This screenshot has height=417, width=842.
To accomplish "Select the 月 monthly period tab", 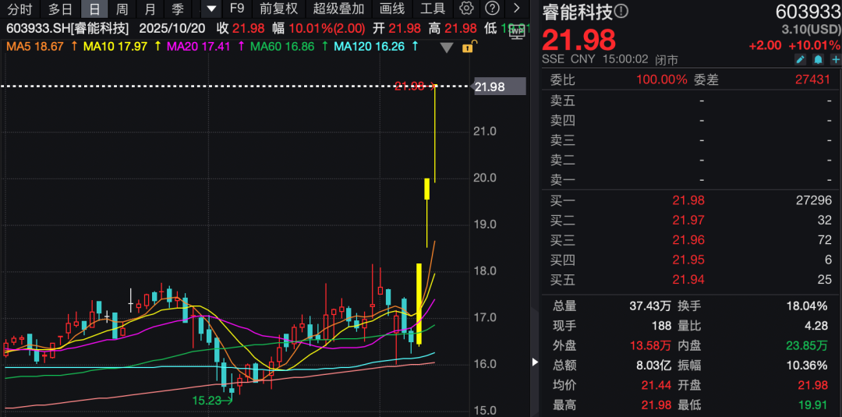I will [151, 9].
